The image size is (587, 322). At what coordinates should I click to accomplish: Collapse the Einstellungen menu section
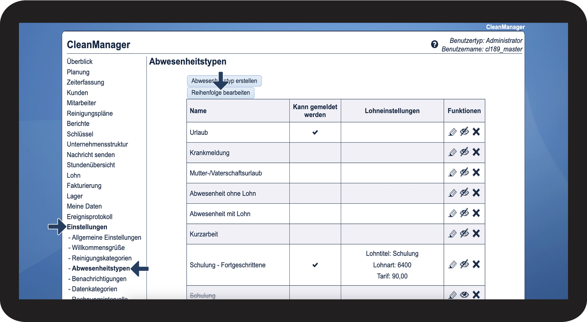(87, 227)
